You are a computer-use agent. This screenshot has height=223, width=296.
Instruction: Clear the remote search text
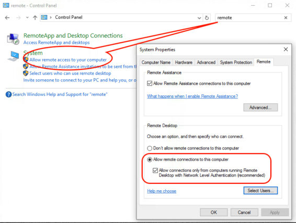pyautogui.click(x=286, y=18)
